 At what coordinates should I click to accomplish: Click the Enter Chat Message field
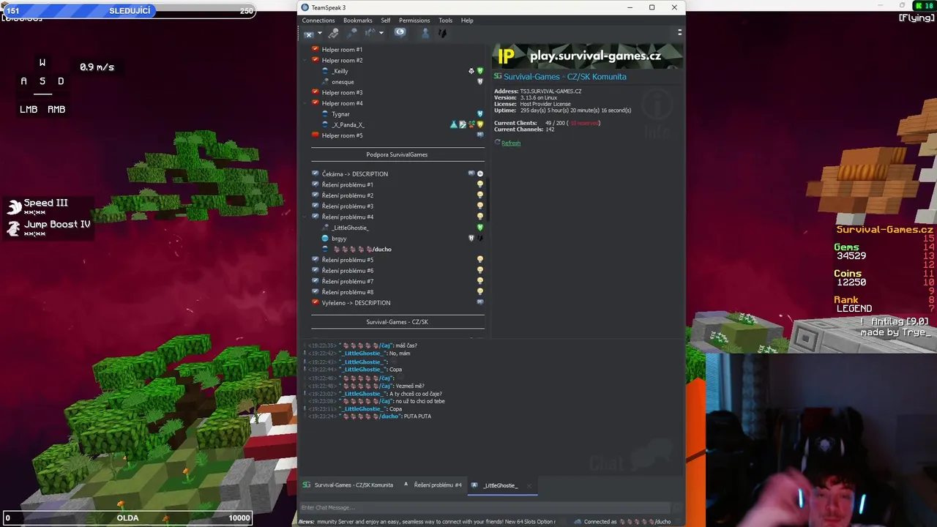485,507
